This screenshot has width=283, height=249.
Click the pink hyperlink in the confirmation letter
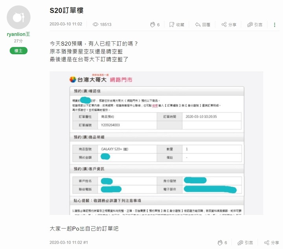[x=155, y=105]
